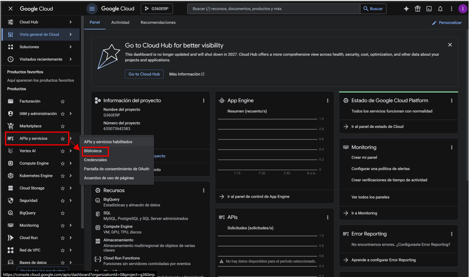Pin Facturación with its star toggle

(x=62, y=101)
